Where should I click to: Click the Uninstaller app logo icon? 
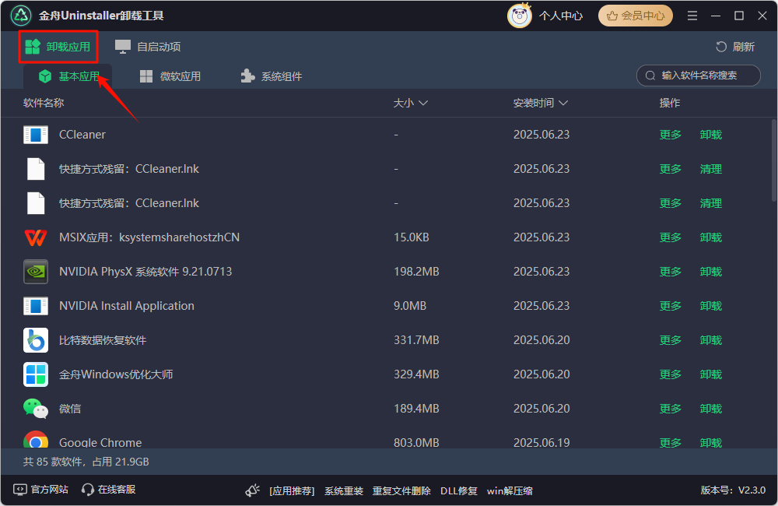point(21,16)
